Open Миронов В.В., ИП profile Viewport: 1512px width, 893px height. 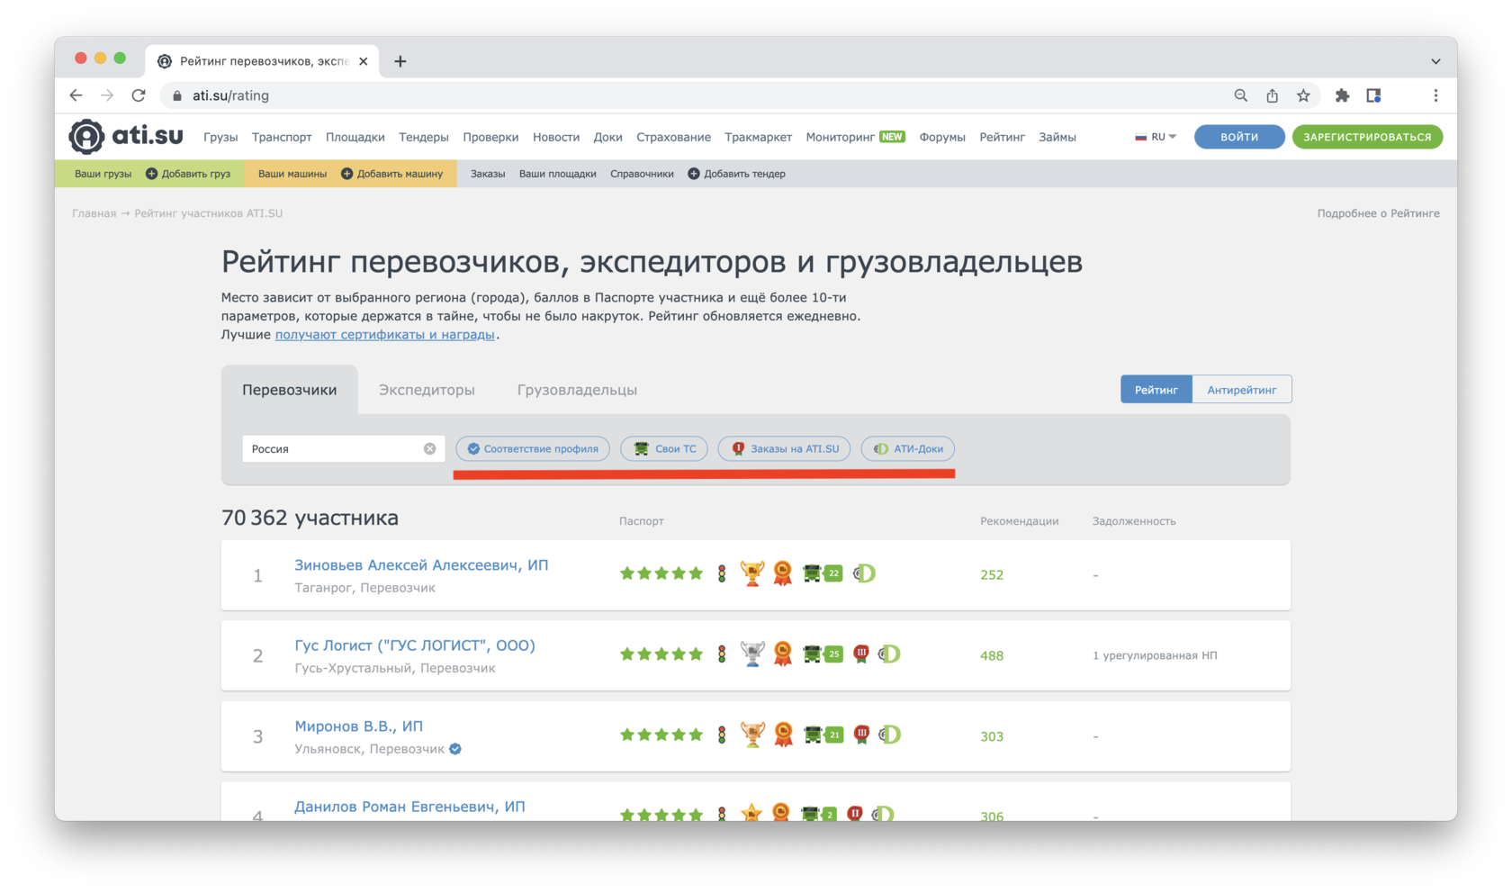tap(358, 726)
